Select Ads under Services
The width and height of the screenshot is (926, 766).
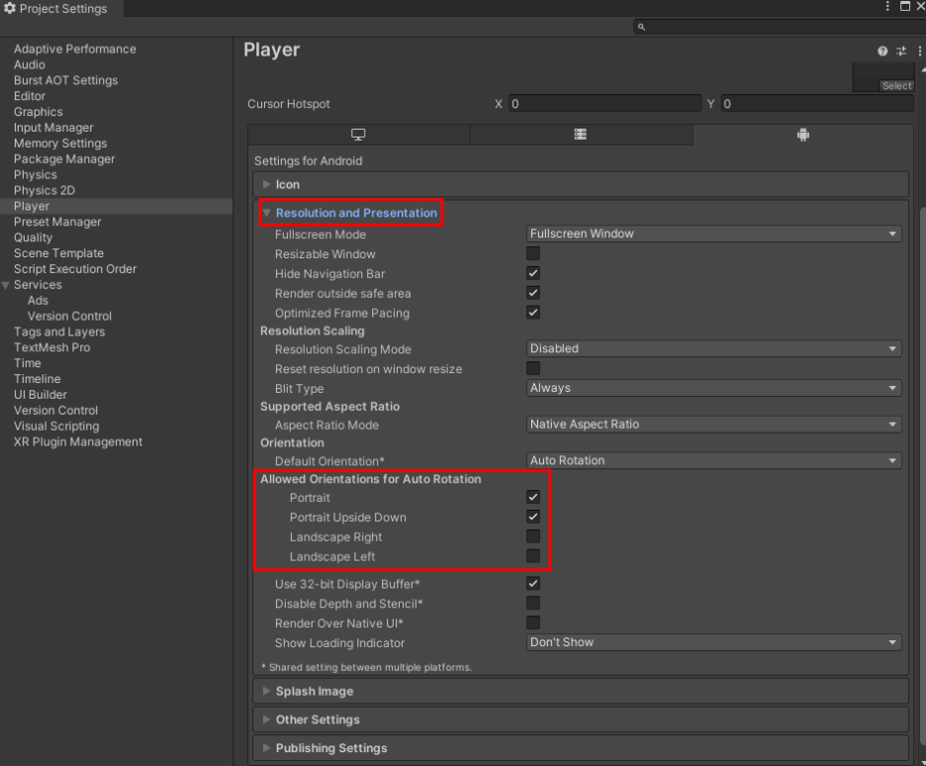pyautogui.click(x=38, y=300)
